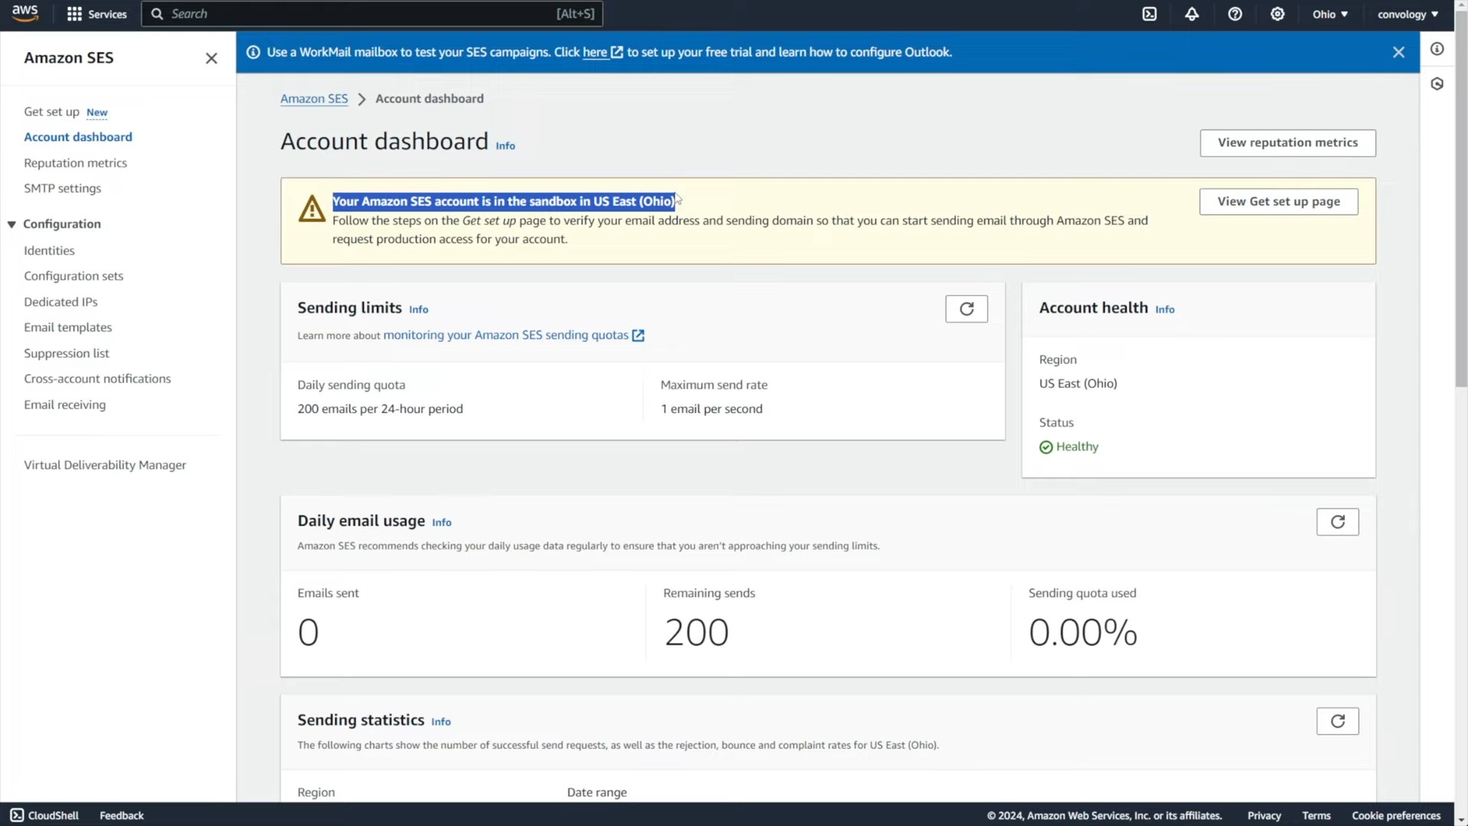Open the Privacy footer link

pos(1264,815)
